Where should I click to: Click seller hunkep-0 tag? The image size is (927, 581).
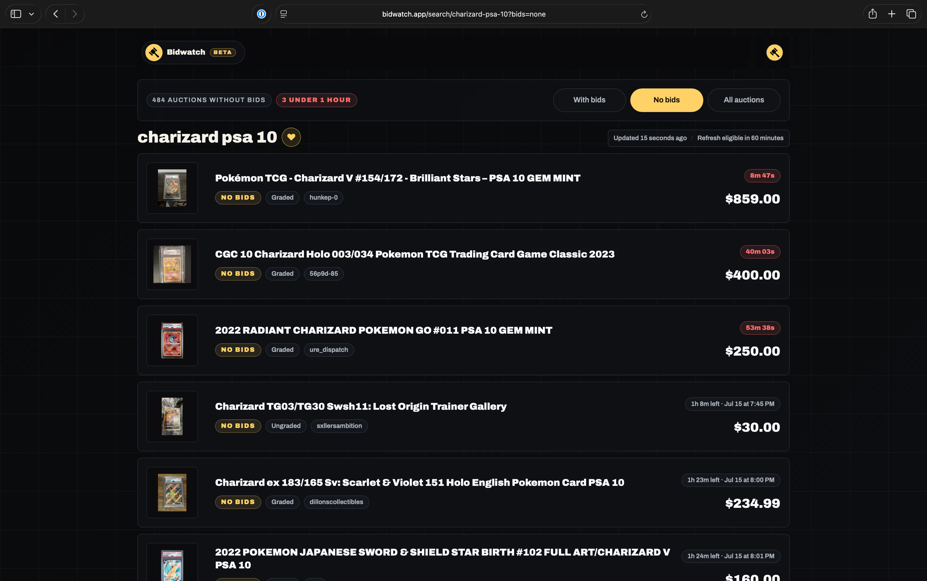323,198
